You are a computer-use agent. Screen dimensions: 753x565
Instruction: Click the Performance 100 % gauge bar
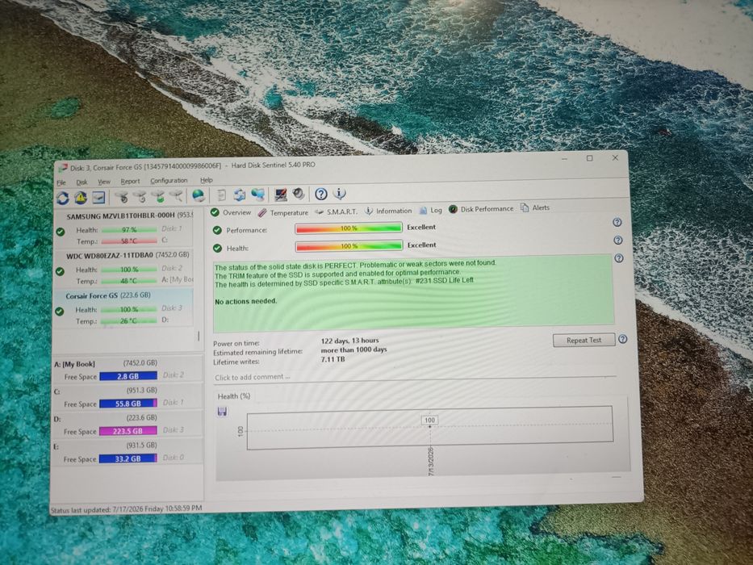pyautogui.click(x=349, y=228)
